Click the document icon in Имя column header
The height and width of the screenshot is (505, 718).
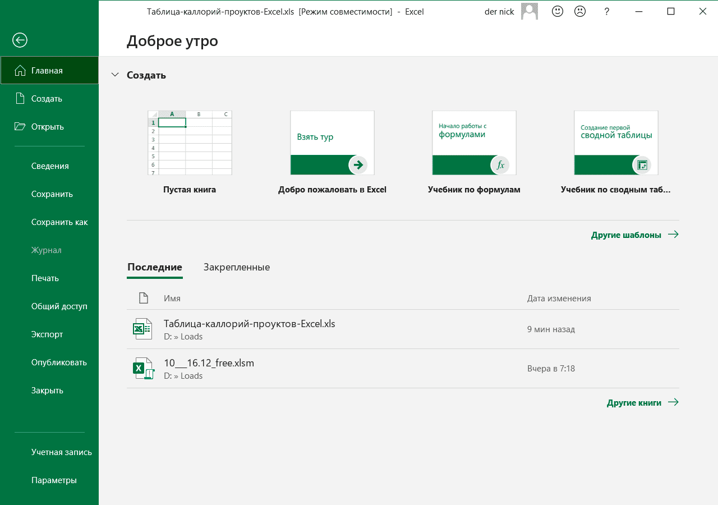(144, 298)
